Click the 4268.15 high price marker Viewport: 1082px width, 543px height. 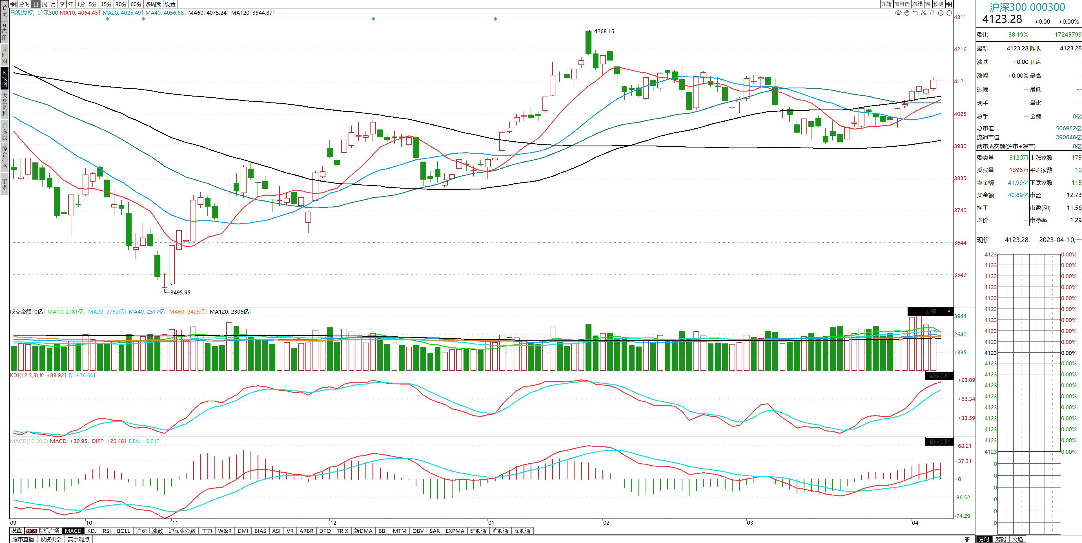point(604,32)
